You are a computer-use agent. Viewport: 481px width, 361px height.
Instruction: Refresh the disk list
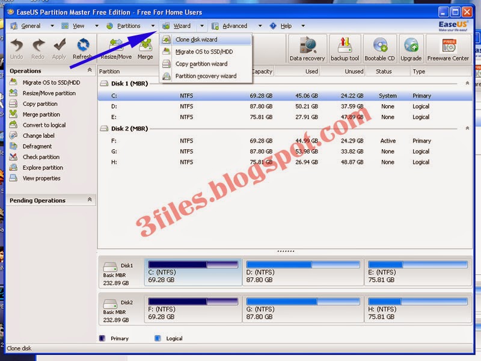82,49
